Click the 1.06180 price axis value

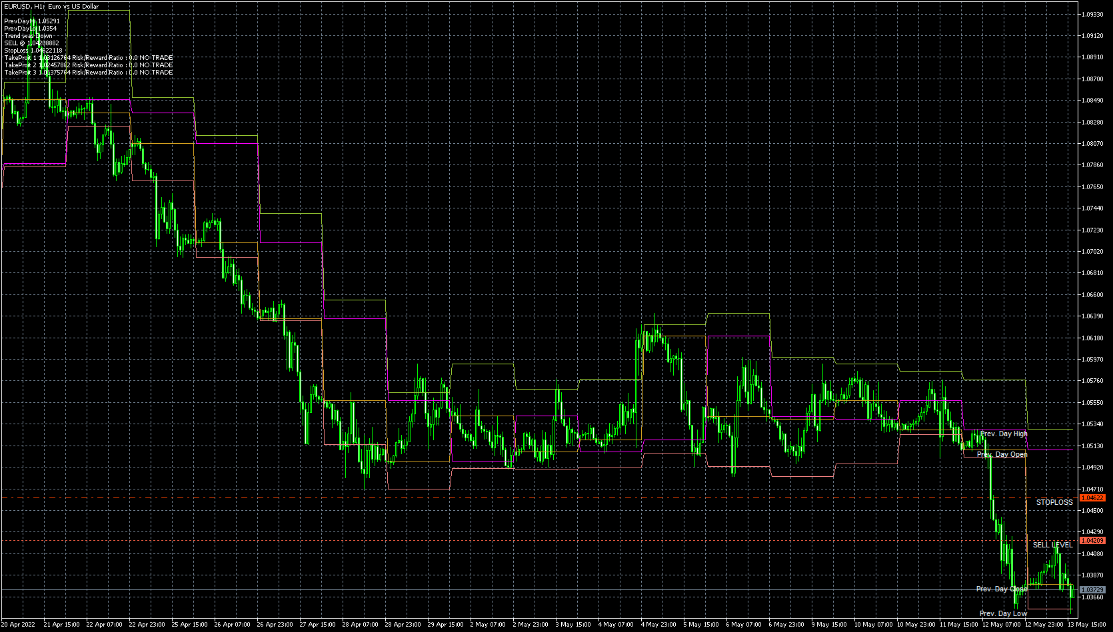[1092, 338]
